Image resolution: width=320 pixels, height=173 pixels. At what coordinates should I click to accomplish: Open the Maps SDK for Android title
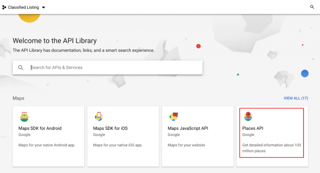[40, 128]
